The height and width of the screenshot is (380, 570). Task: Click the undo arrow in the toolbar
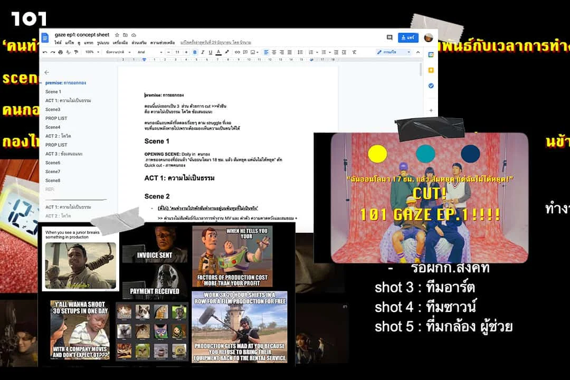pos(45,52)
